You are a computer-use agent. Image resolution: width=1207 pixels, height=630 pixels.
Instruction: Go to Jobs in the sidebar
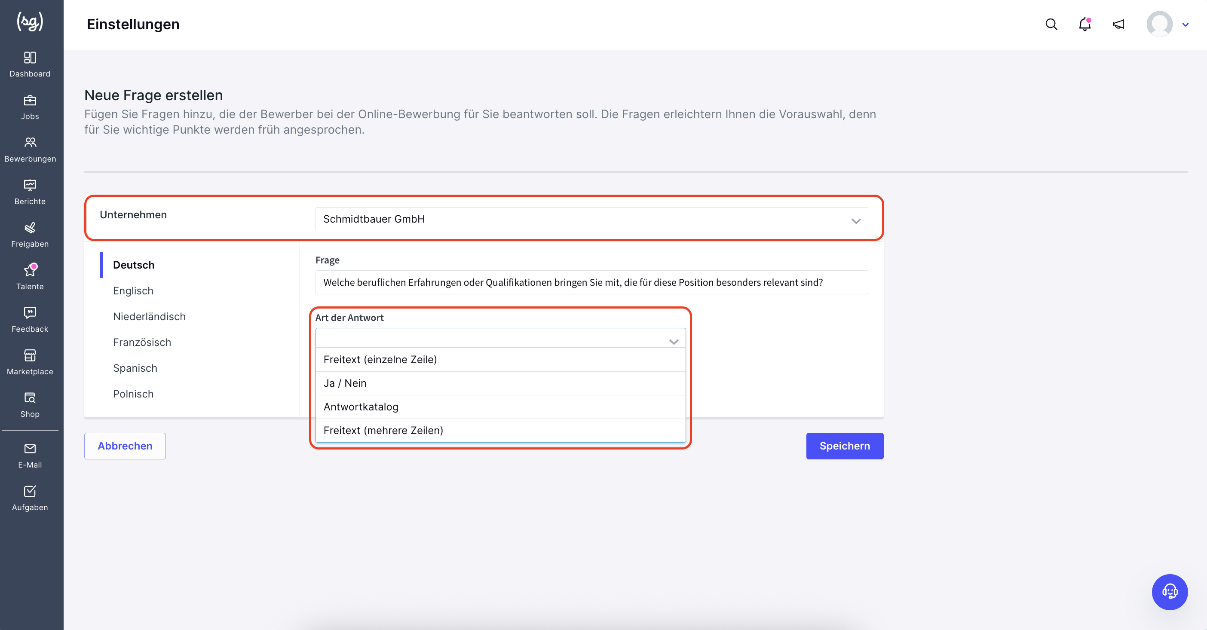tap(30, 100)
